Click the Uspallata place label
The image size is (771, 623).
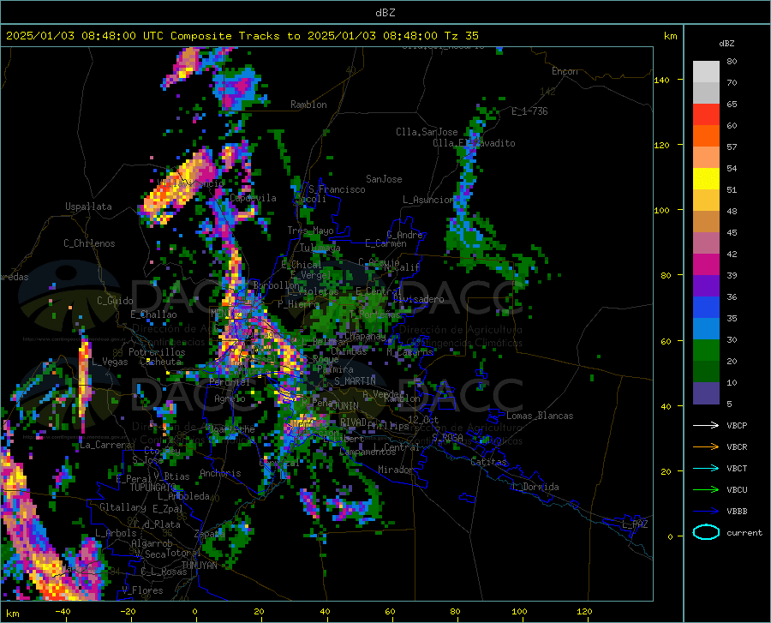click(88, 207)
